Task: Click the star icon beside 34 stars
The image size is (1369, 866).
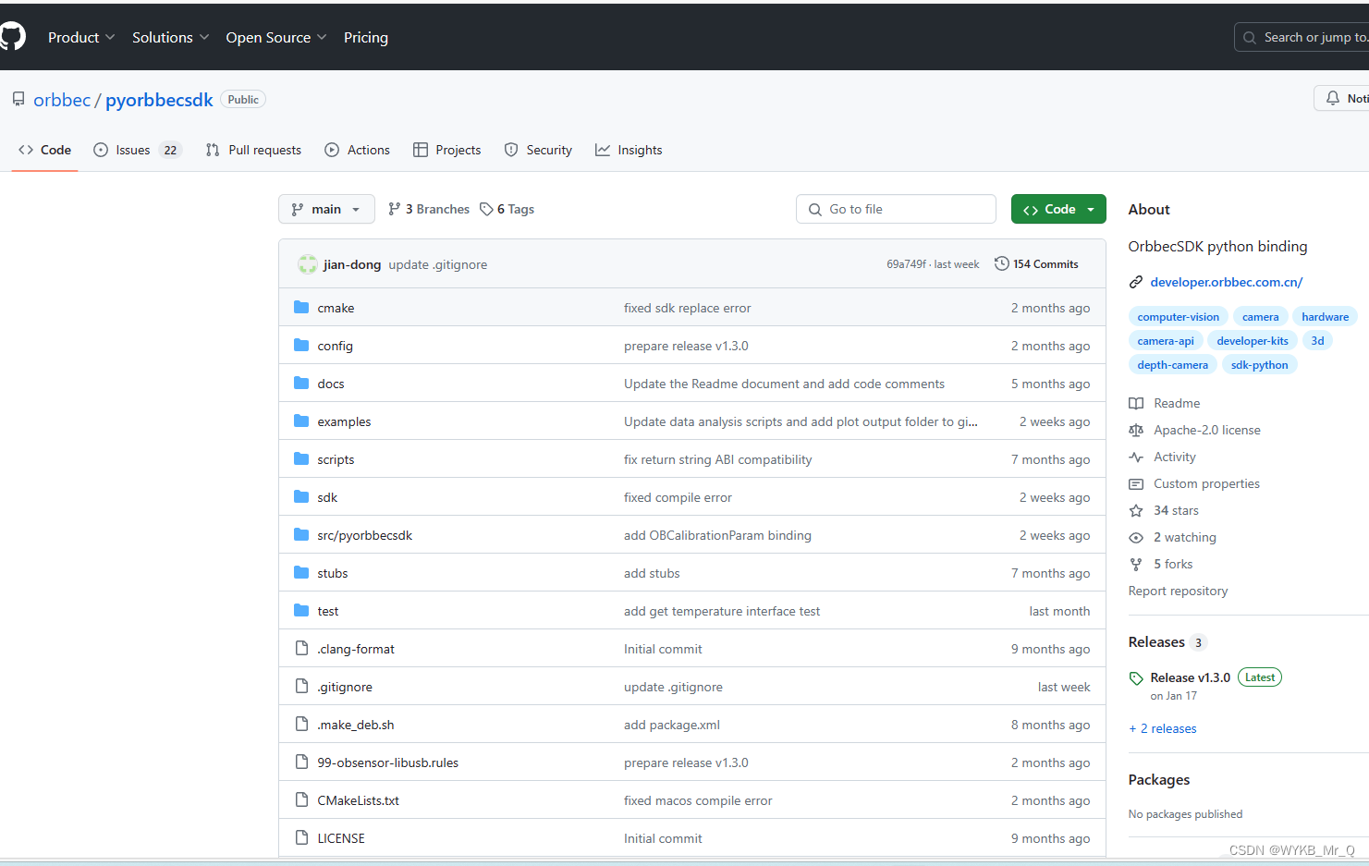Action: tap(1136, 510)
